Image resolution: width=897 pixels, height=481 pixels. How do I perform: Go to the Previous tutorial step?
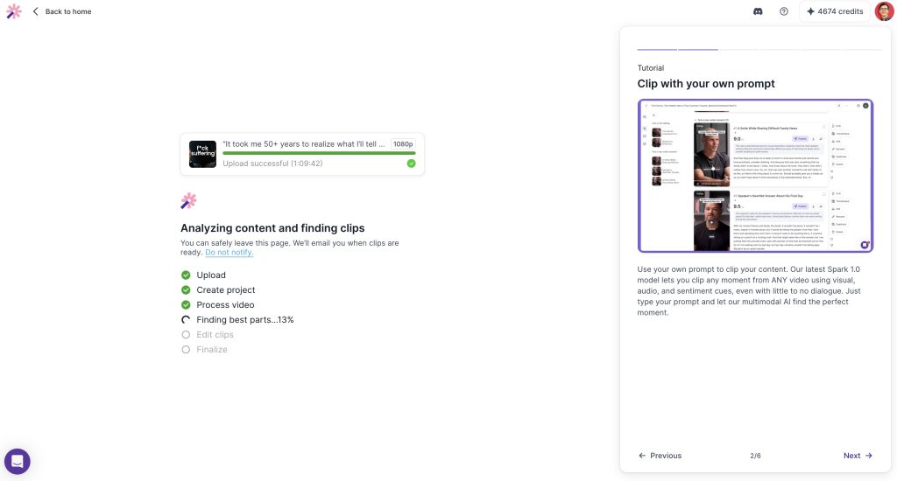(x=660, y=456)
